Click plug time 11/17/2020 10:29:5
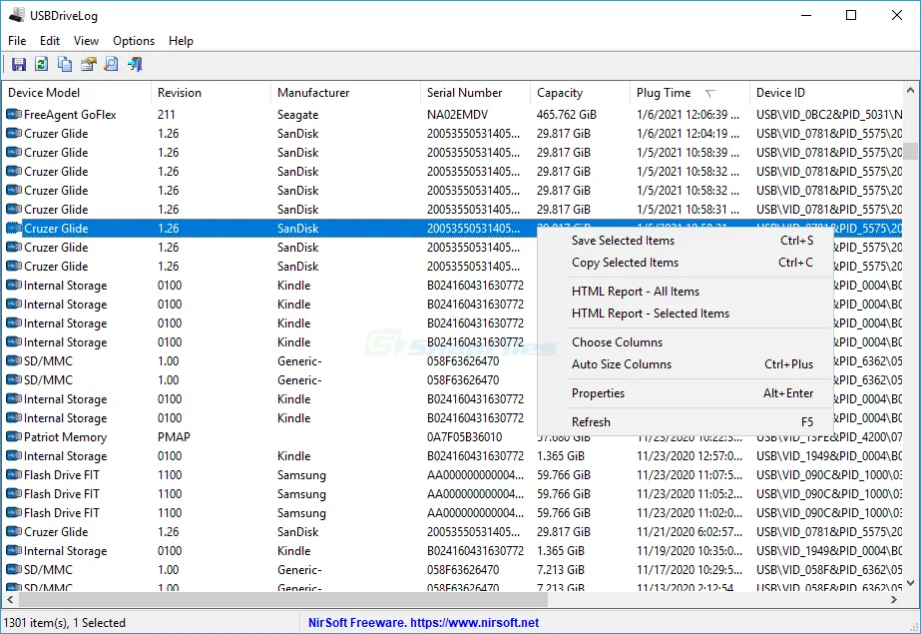Viewport: 921px width, 634px height. point(690,570)
